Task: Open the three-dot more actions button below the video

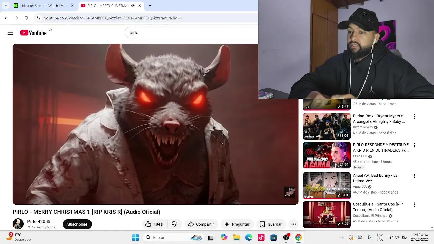Action: pyautogui.click(x=294, y=224)
